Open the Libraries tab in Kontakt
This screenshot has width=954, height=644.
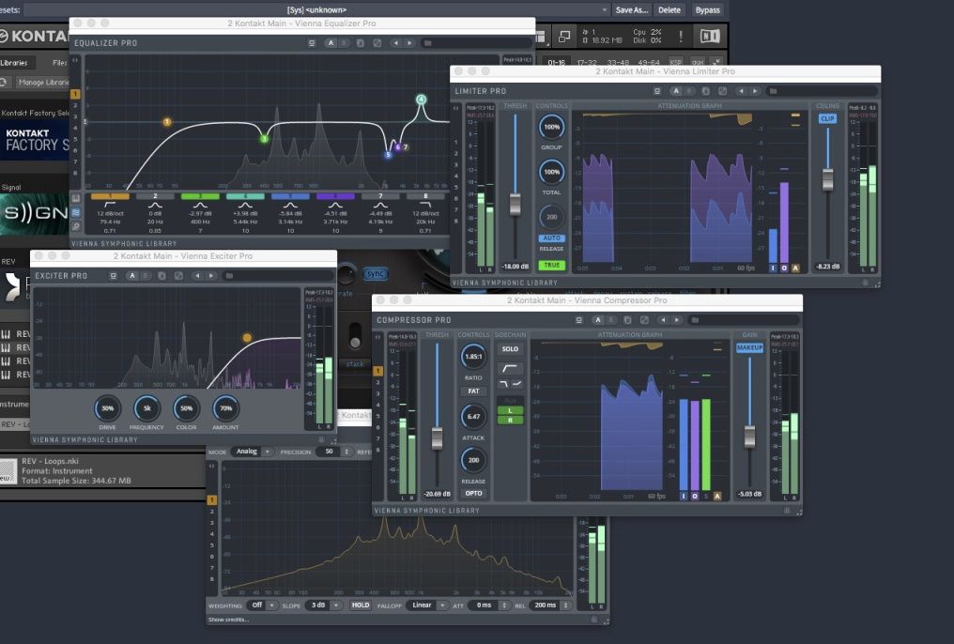point(15,63)
